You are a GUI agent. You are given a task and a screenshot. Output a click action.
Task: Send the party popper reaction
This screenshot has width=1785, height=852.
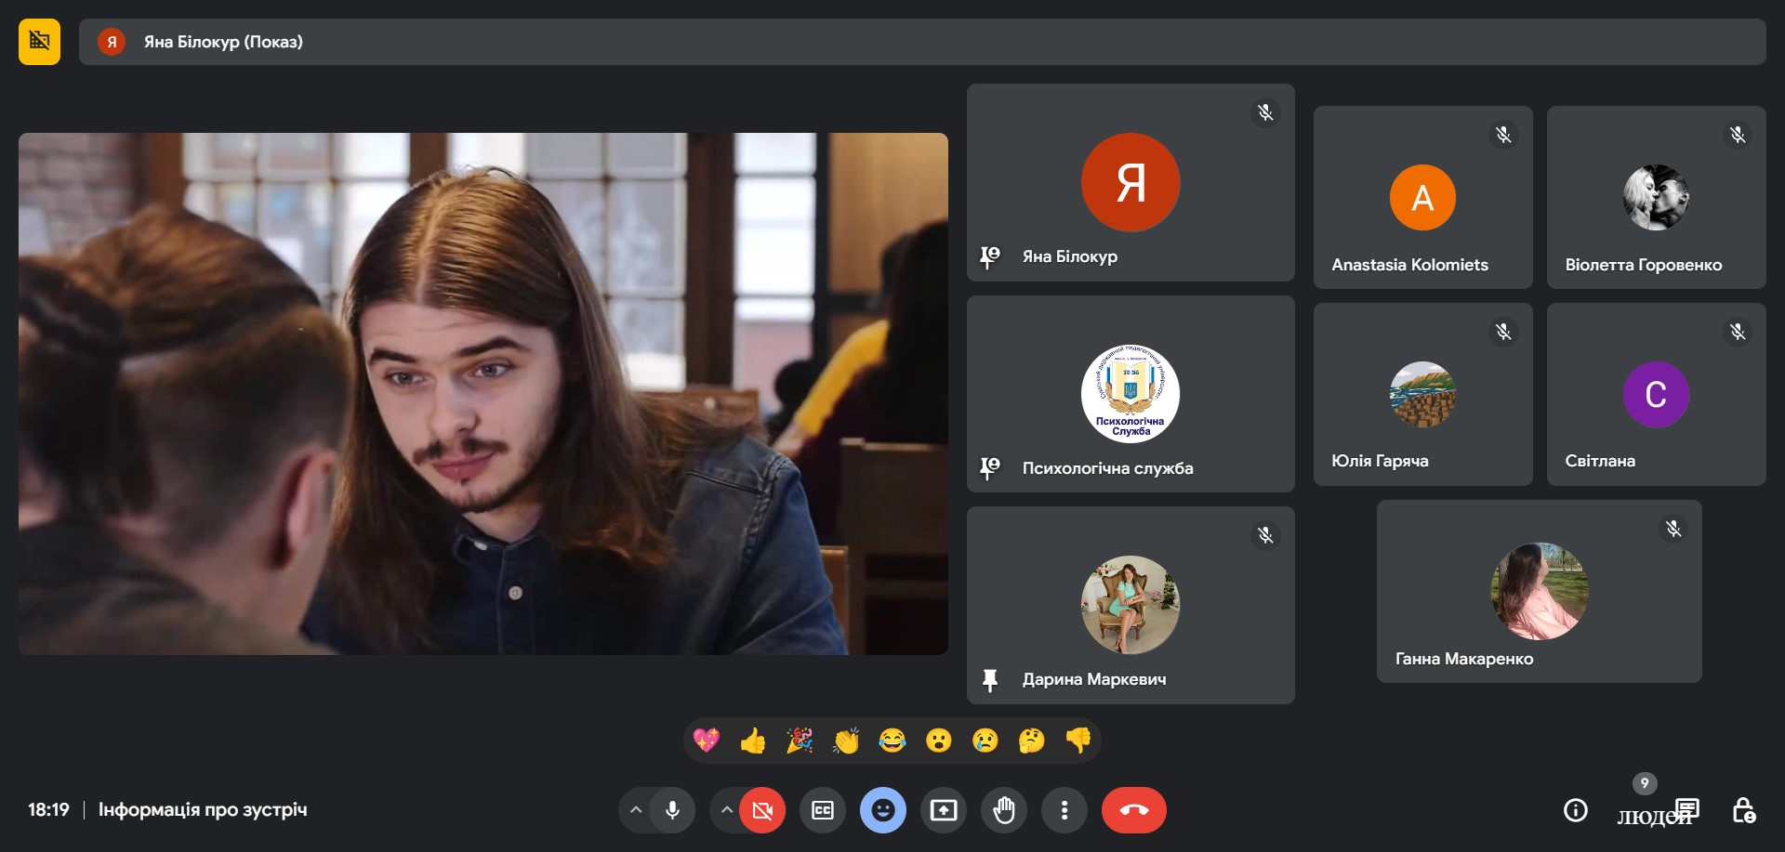(800, 741)
